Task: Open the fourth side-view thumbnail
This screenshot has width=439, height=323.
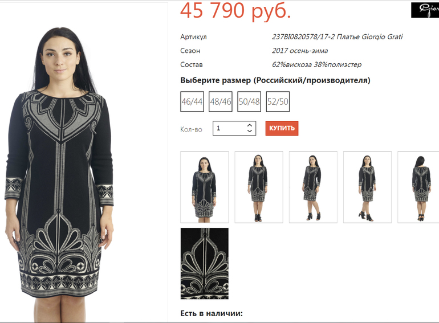Action: coord(367,187)
